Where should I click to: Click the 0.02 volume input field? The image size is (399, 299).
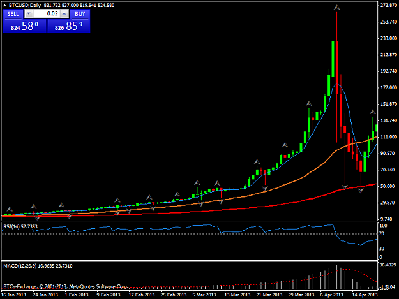click(47, 14)
